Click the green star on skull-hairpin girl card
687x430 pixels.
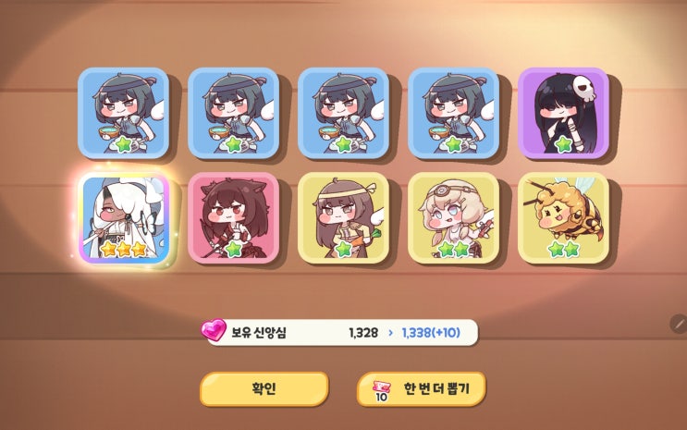coord(564,143)
